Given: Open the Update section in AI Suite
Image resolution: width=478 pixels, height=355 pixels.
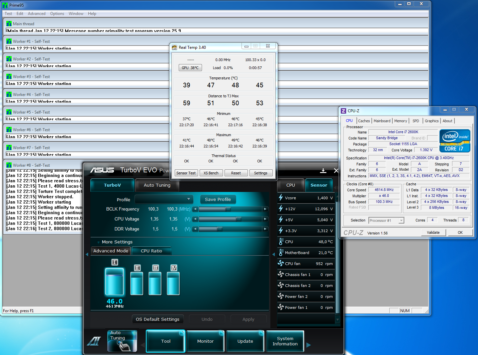Looking at the screenshot, I should pos(245,341).
